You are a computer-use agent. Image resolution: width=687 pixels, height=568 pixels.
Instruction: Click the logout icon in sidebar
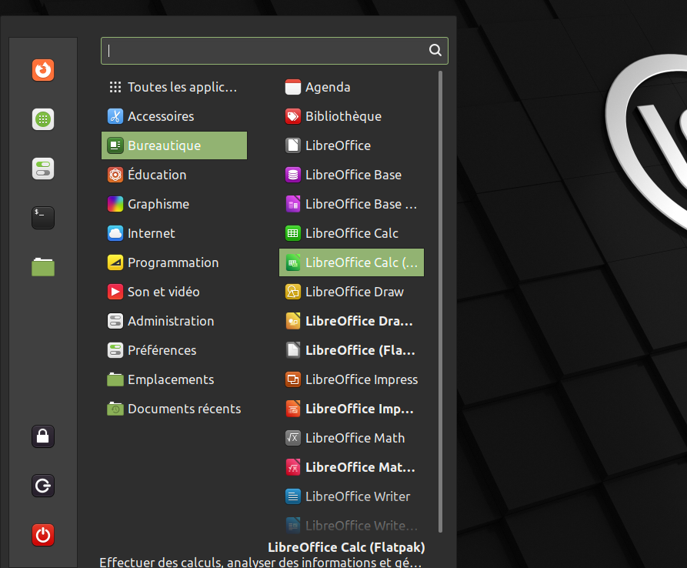pyautogui.click(x=43, y=486)
